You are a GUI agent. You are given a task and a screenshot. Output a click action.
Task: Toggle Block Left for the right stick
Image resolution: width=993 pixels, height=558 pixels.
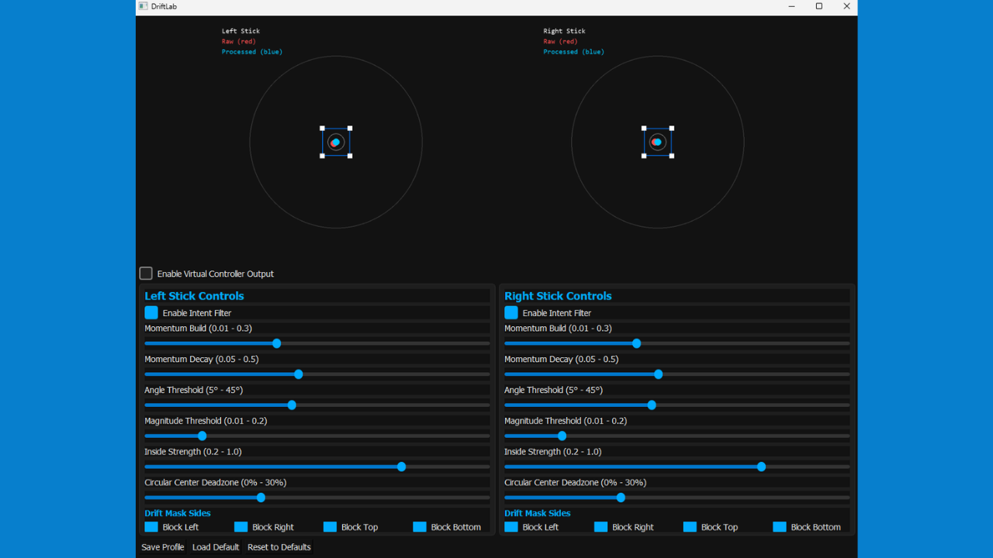[510, 526]
